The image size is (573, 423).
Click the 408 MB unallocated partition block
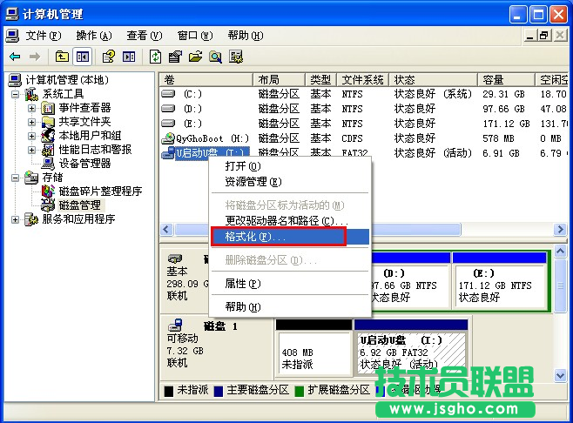(x=312, y=352)
